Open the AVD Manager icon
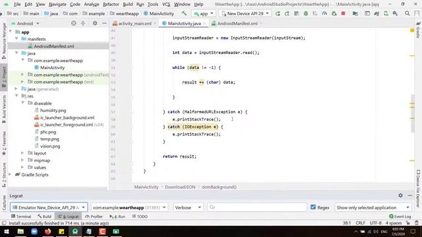This screenshot has width=422, height=237. 386,13
